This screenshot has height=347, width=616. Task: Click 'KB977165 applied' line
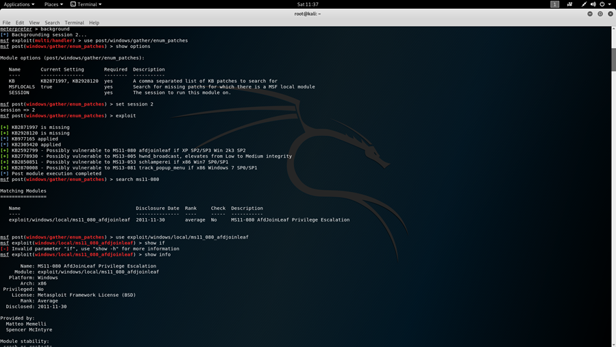pyautogui.click(x=29, y=139)
